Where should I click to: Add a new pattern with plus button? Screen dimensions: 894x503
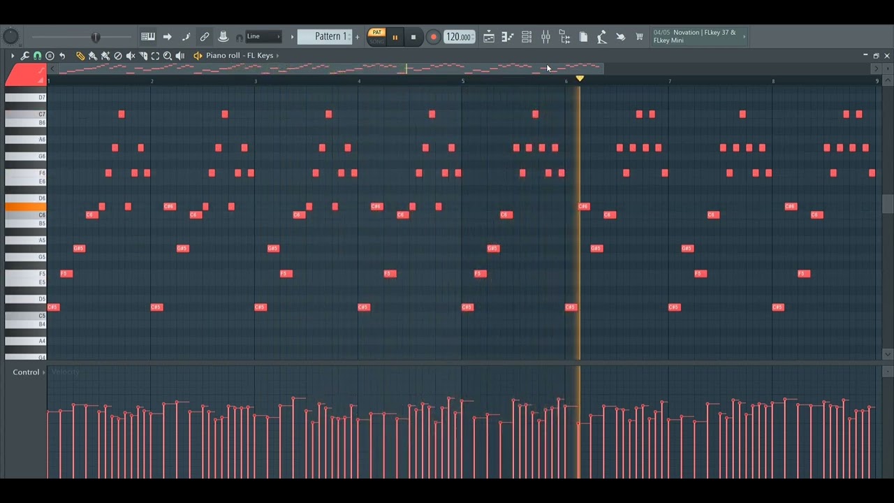357,37
